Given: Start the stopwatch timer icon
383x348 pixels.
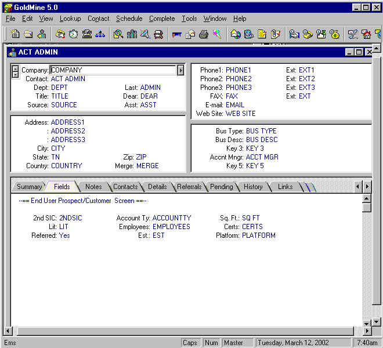Looking at the screenshot, I should point(74,34).
